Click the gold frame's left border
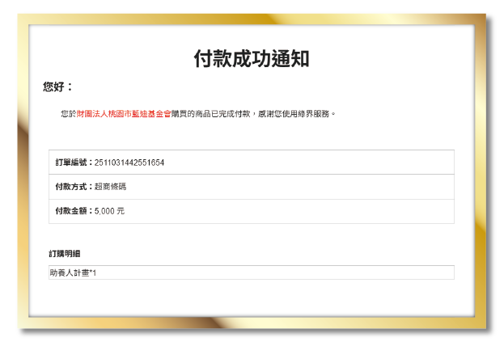The image size is (504, 342). [x=23, y=178]
